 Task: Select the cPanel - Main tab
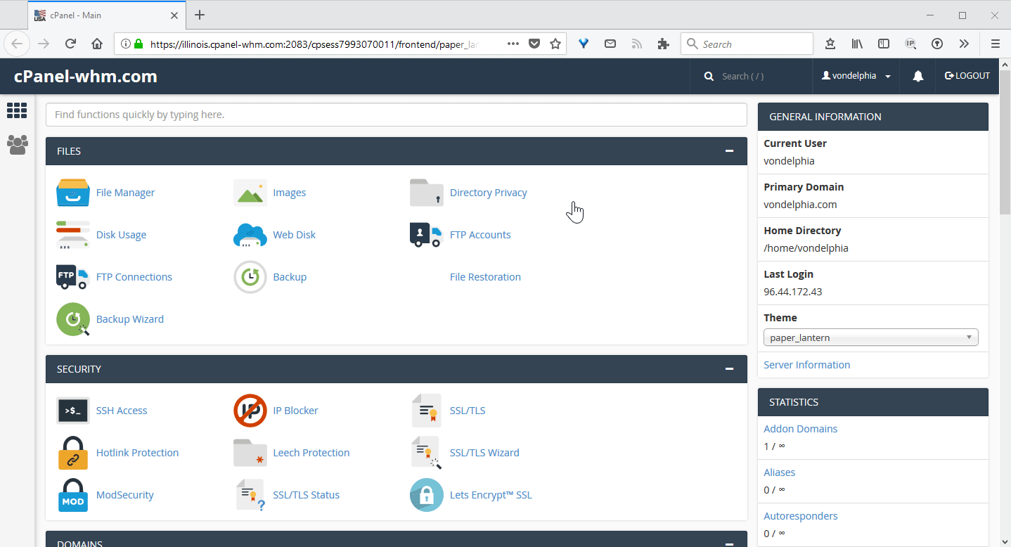tap(108, 15)
